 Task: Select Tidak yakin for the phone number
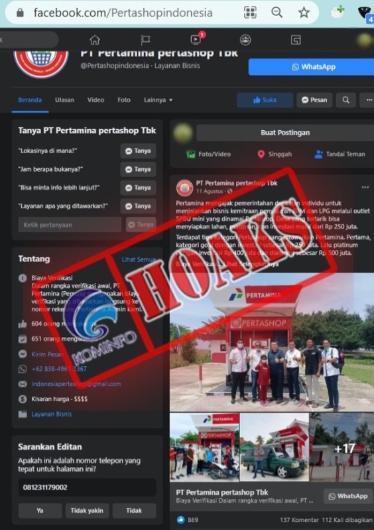[87, 510]
